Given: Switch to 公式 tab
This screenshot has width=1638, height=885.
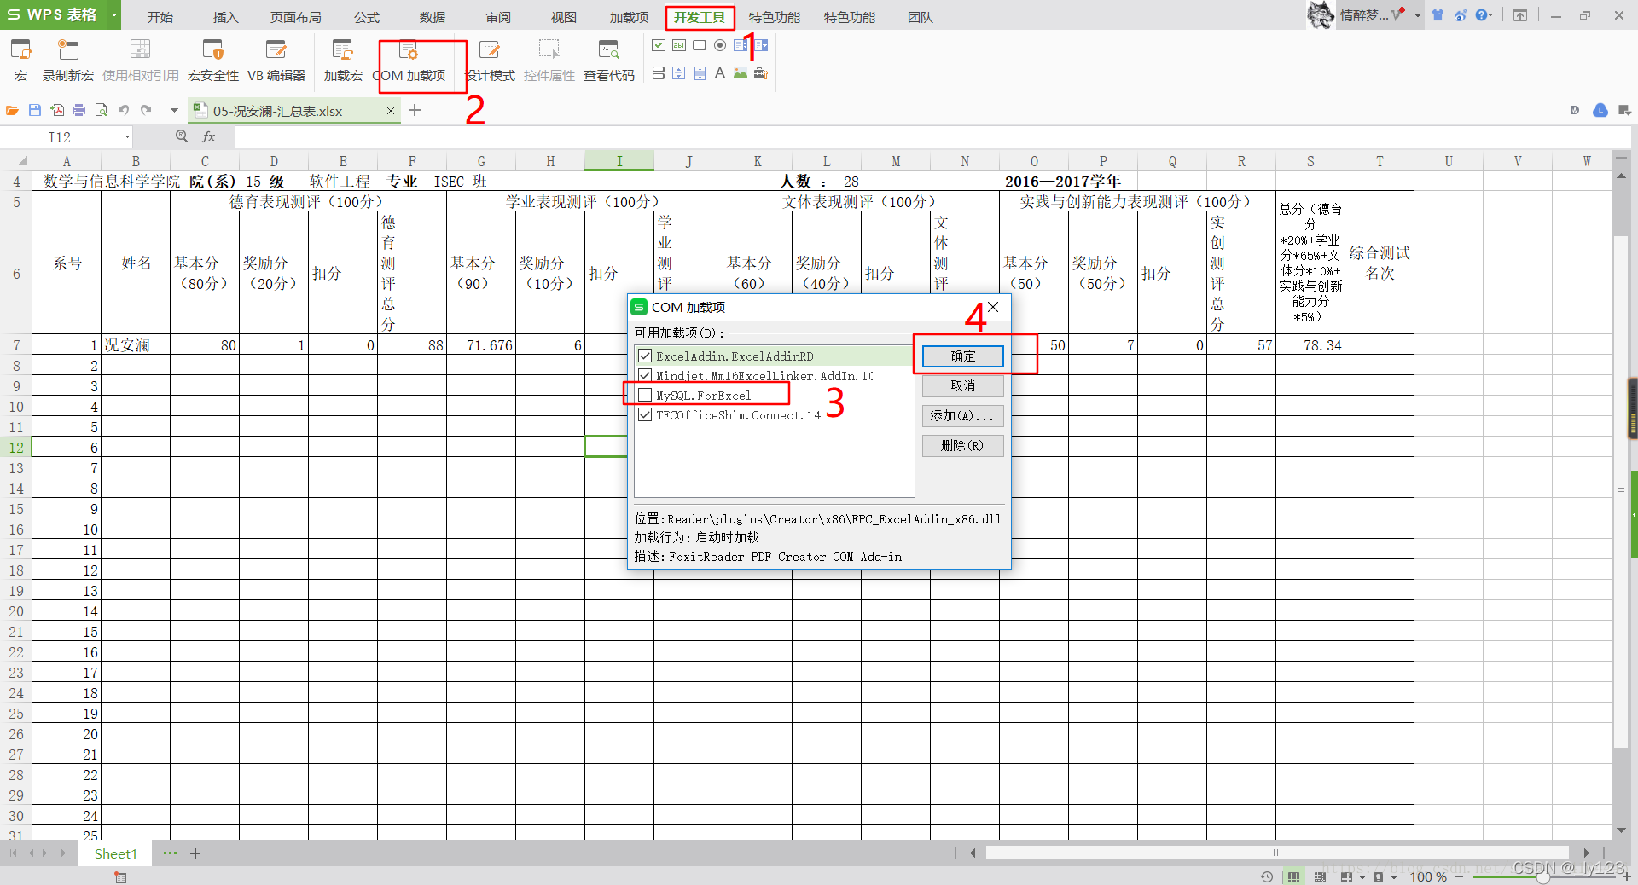Looking at the screenshot, I should click(x=366, y=17).
